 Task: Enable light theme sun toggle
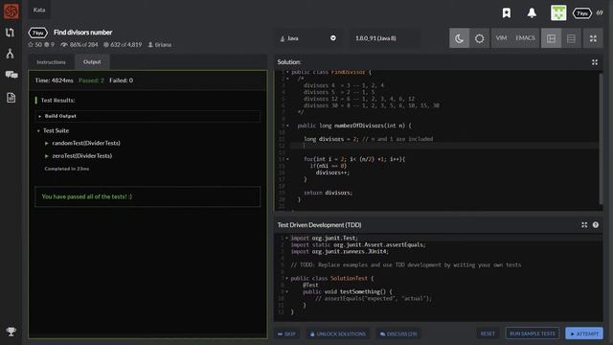479,38
